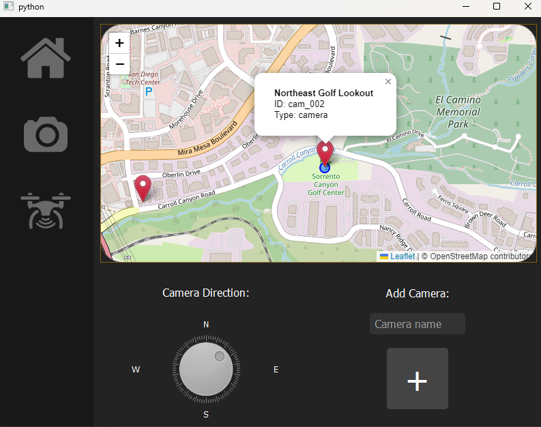Screen dimensions: 541x427
Task: Click the Type: camera text in popup
Action: point(301,115)
